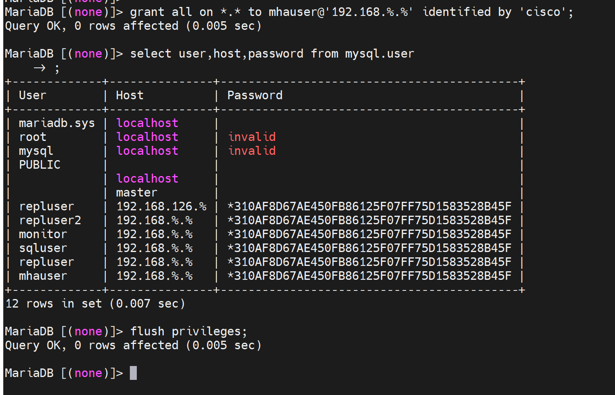Image resolution: width=615 pixels, height=395 pixels.
Task: Click the red 'invalid' password in root row
Action: [252, 137]
